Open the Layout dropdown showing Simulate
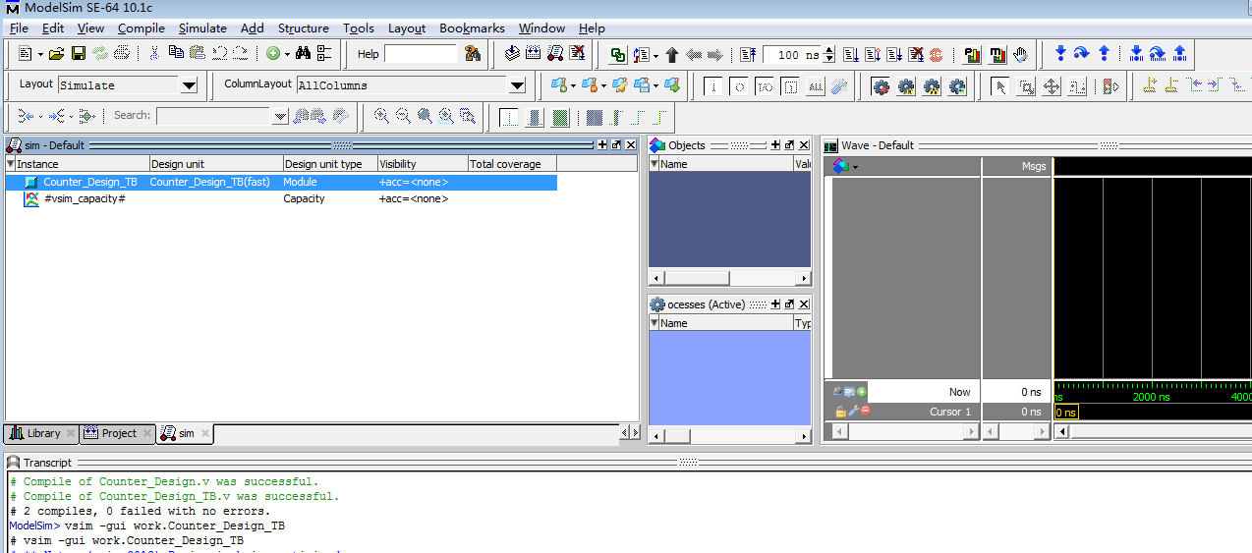Image resolution: width=1252 pixels, height=553 pixels. (189, 86)
